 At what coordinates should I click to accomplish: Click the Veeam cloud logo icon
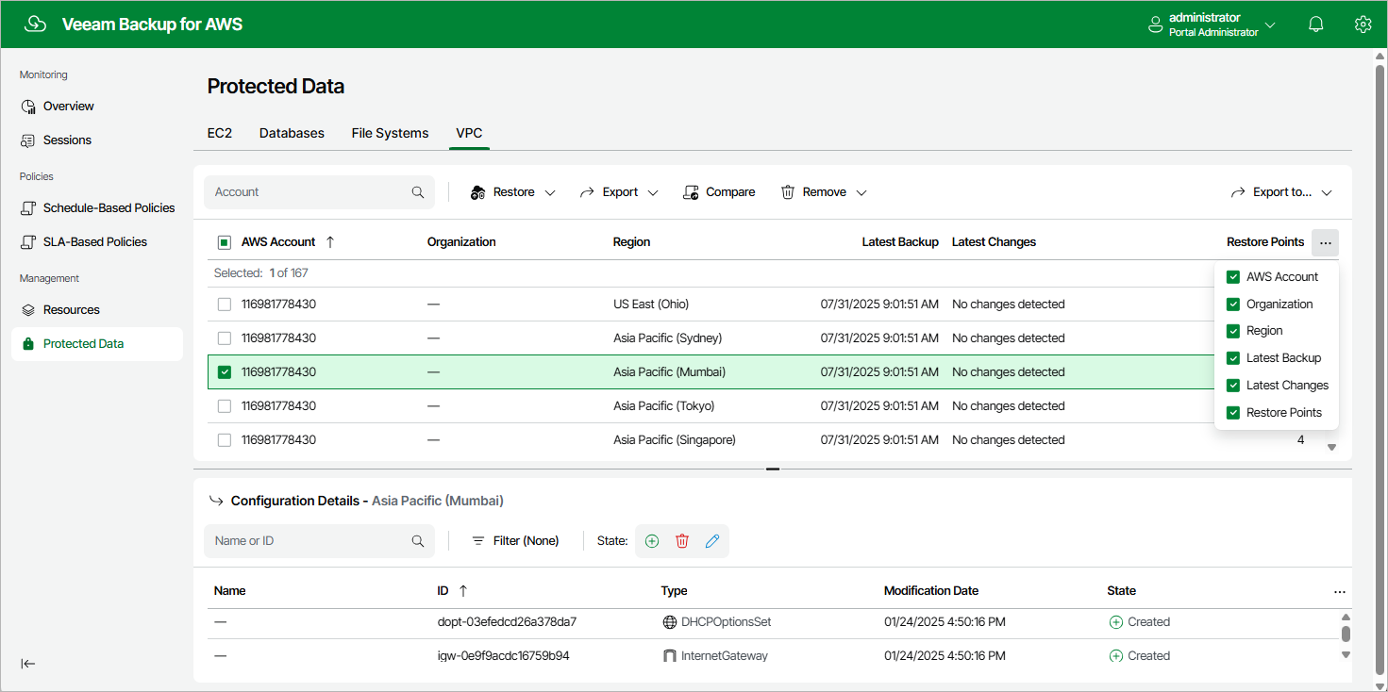(x=35, y=25)
